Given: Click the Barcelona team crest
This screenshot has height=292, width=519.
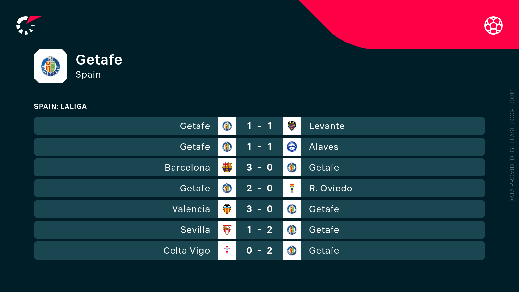Looking at the screenshot, I should pos(227,167).
